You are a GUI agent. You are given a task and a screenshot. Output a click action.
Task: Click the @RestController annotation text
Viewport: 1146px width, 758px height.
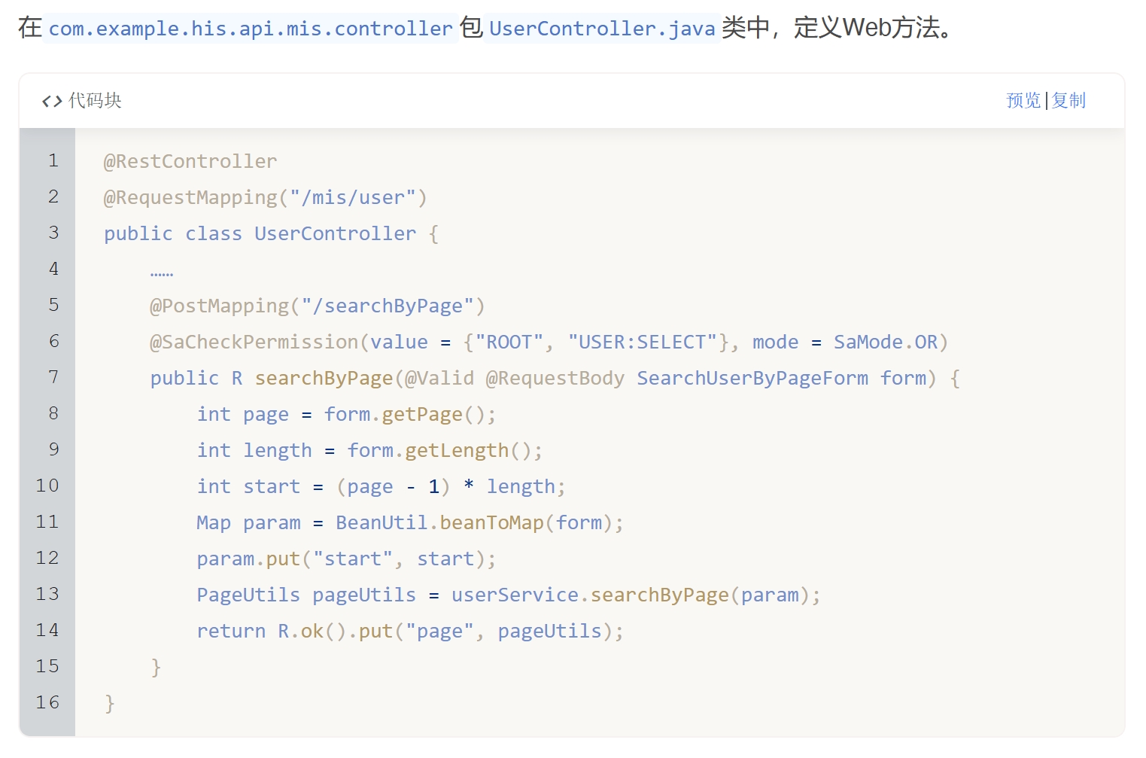[190, 161]
